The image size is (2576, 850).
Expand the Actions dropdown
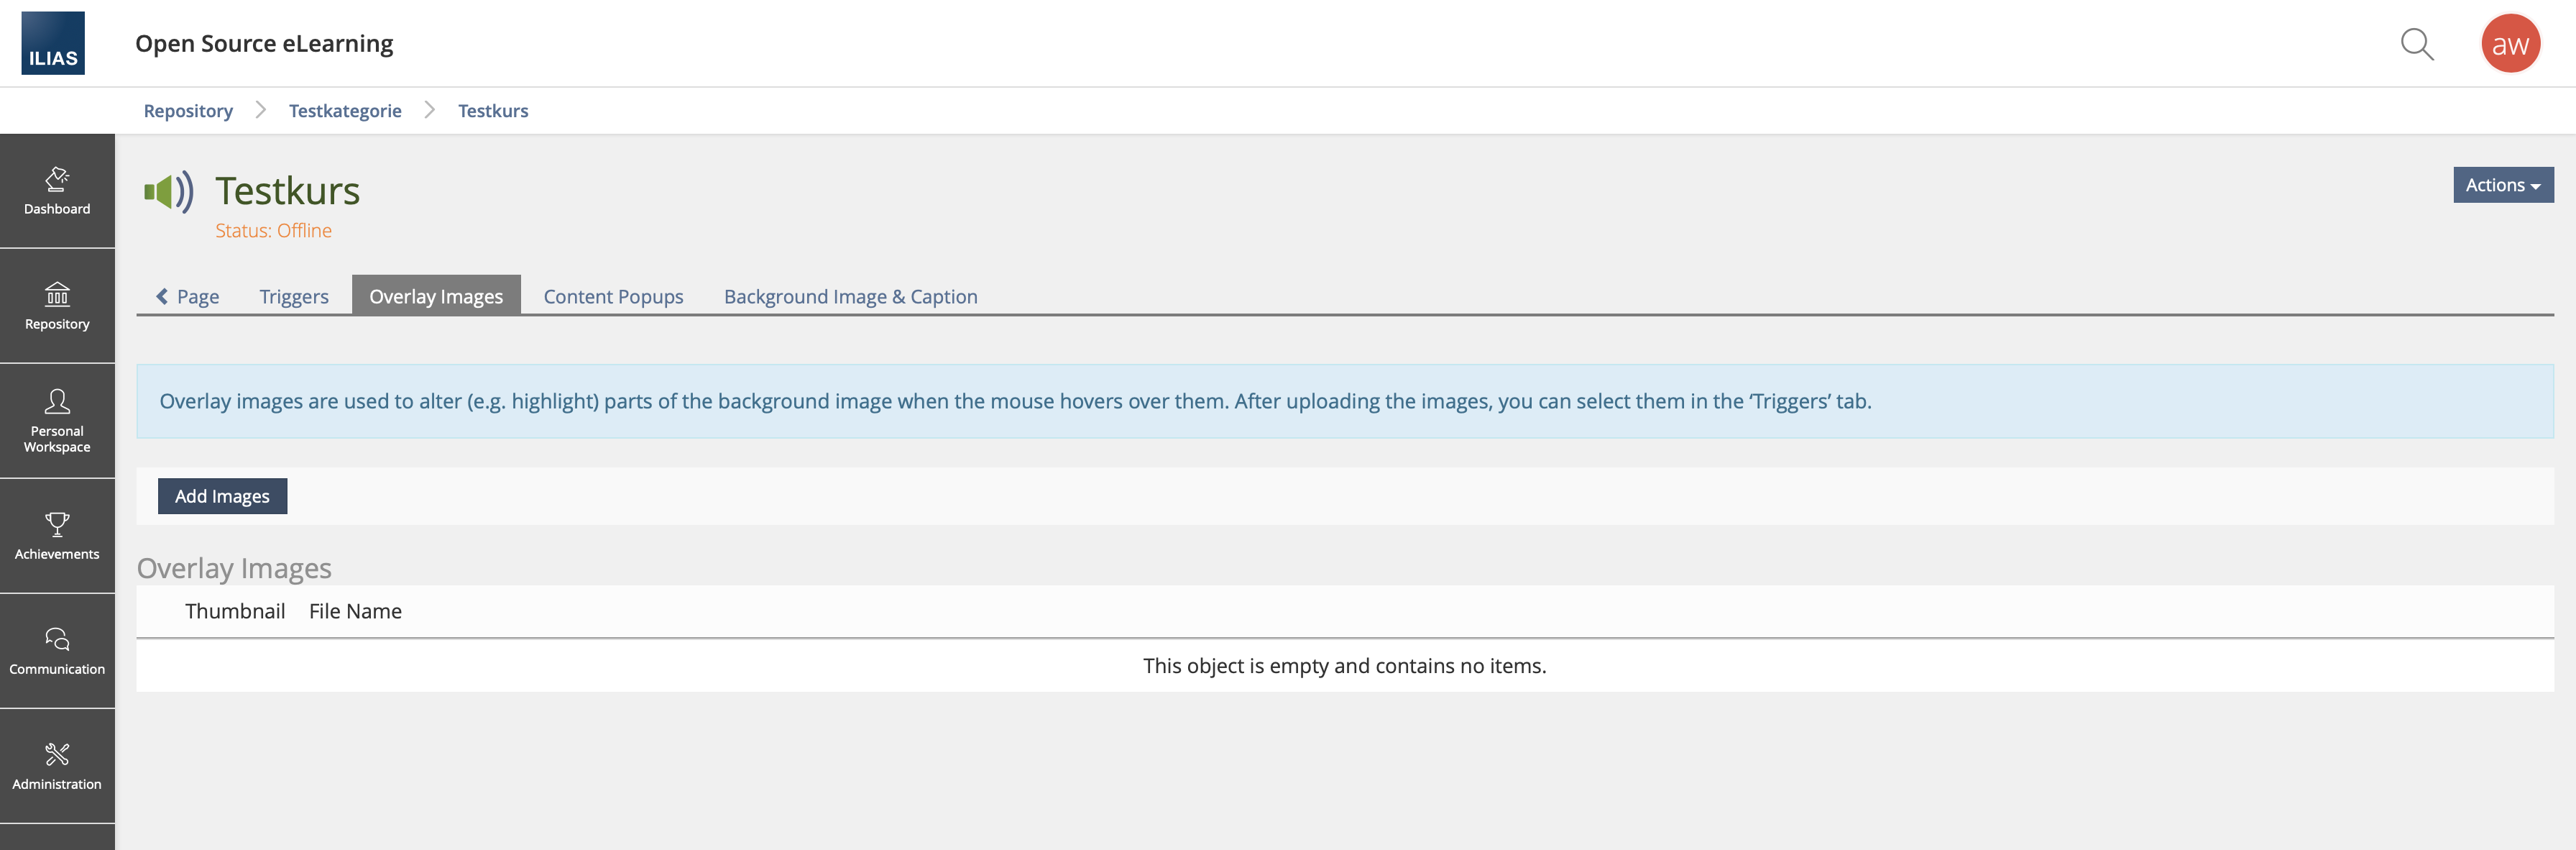coord(2502,185)
